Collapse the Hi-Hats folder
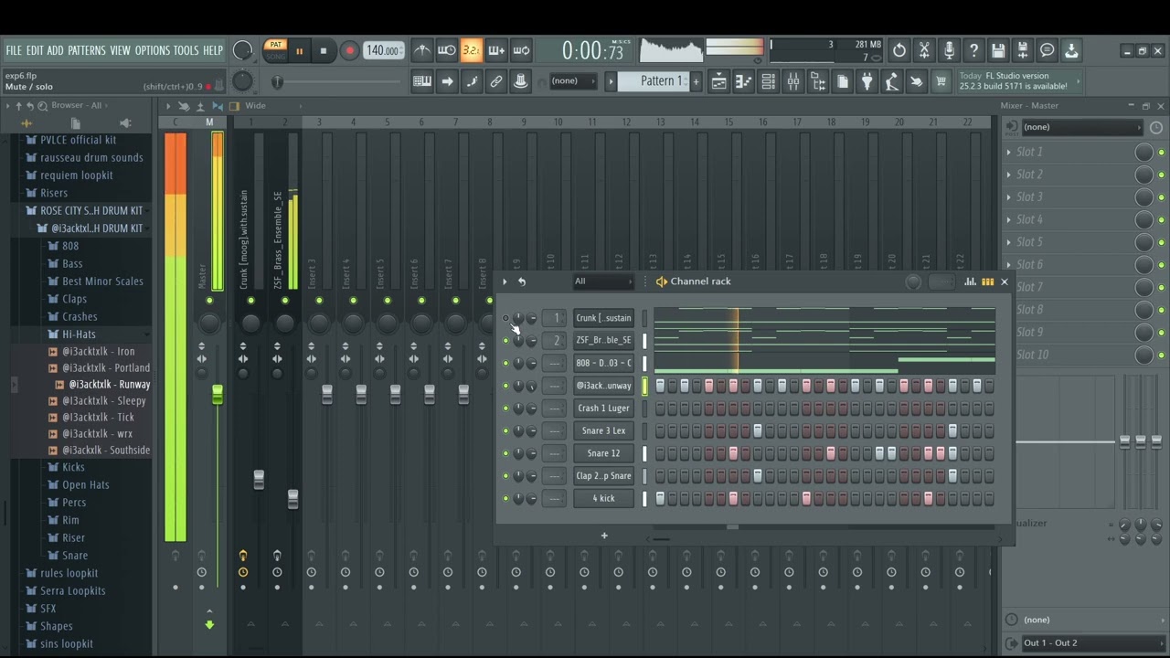 click(79, 334)
